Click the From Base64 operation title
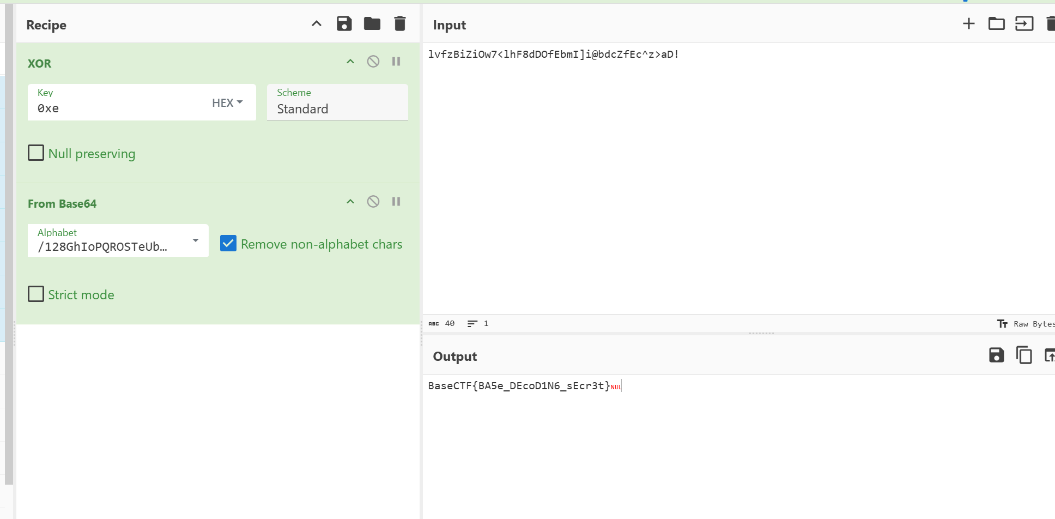 [62, 203]
